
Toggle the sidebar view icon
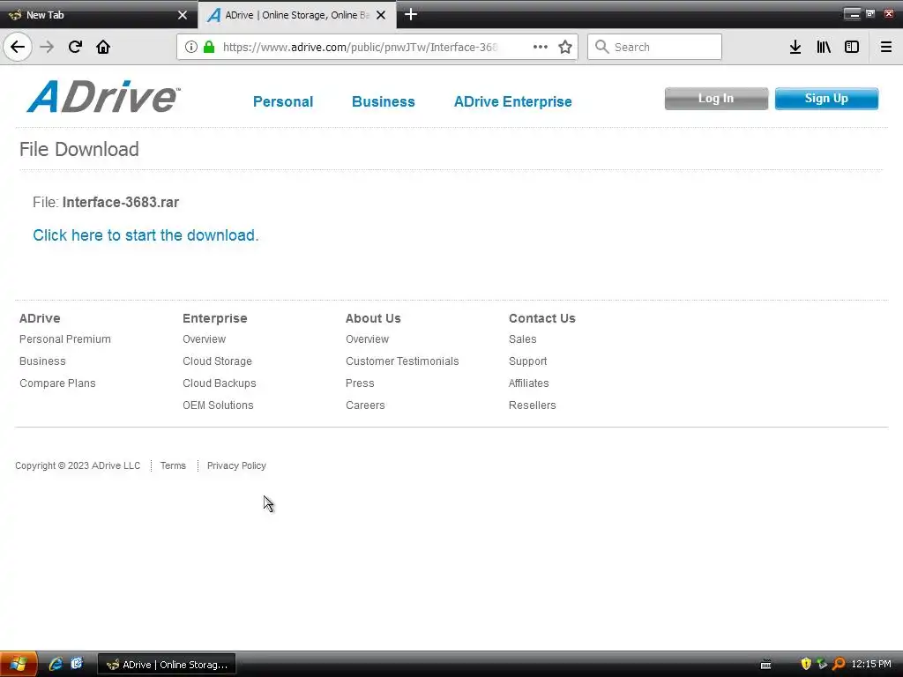pos(852,47)
